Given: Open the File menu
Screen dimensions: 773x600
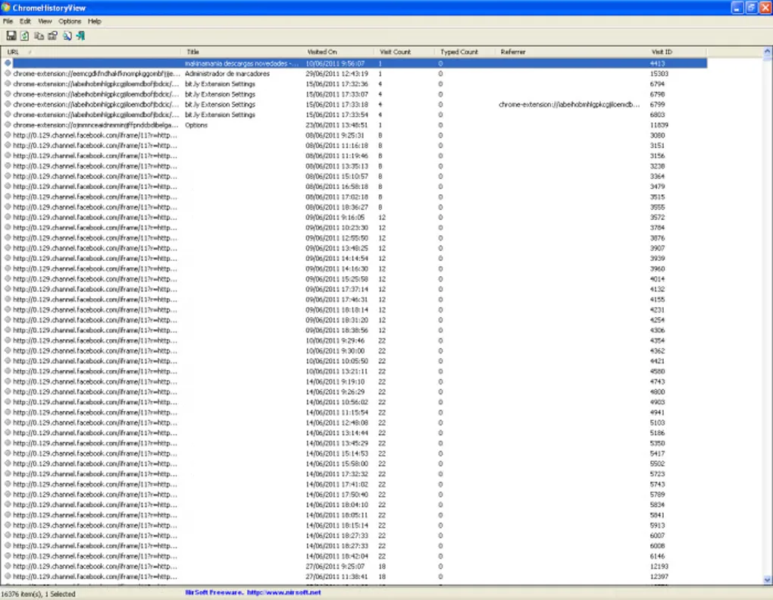Looking at the screenshot, I should click(x=8, y=21).
